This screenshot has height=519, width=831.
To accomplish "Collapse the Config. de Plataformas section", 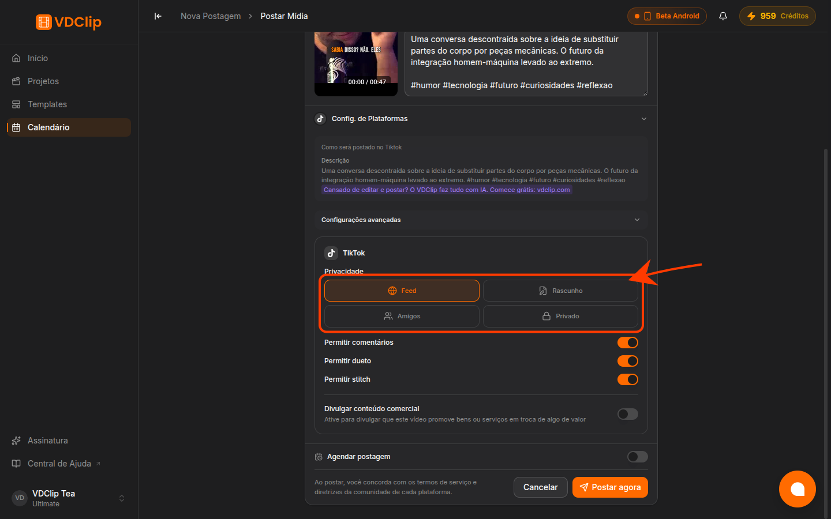I will (644, 119).
